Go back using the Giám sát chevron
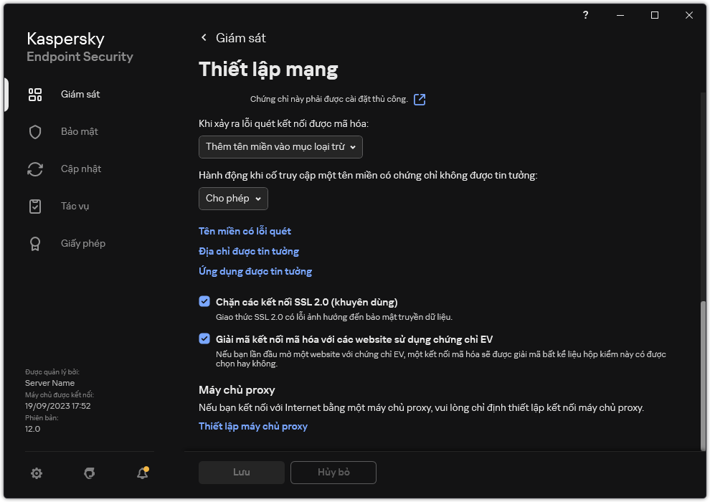The height and width of the screenshot is (502, 710). point(204,38)
